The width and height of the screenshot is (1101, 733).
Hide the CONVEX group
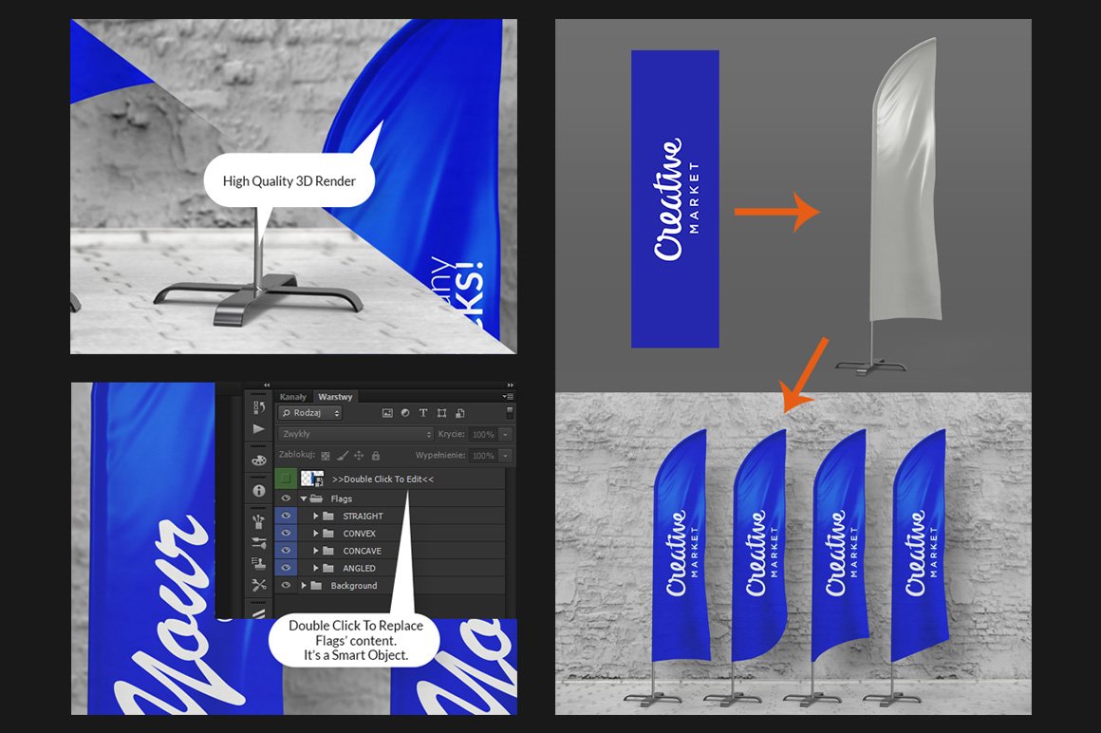pos(286,533)
